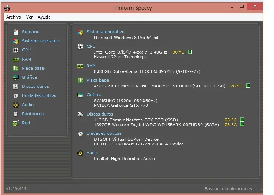Image resolution: width=274 pixels, height=195 pixels.
Task: Click the green CPU temperature indicator icon
Action: point(190,52)
